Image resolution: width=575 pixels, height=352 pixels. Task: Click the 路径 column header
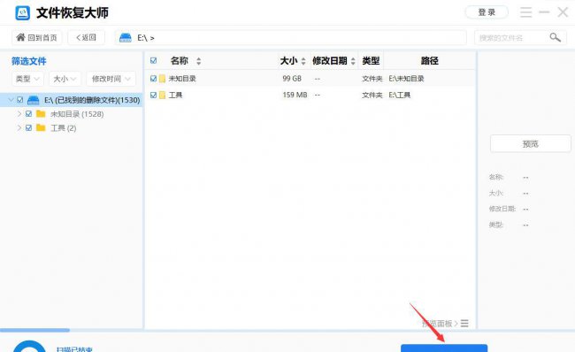pos(429,61)
